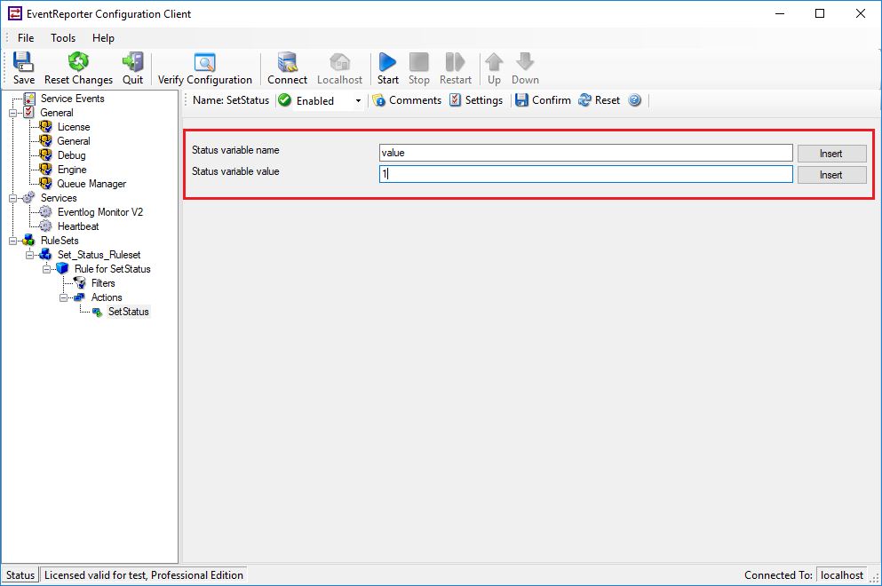The image size is (882, 586).
Task: Select the Heartbeat service
Action: 77,226
